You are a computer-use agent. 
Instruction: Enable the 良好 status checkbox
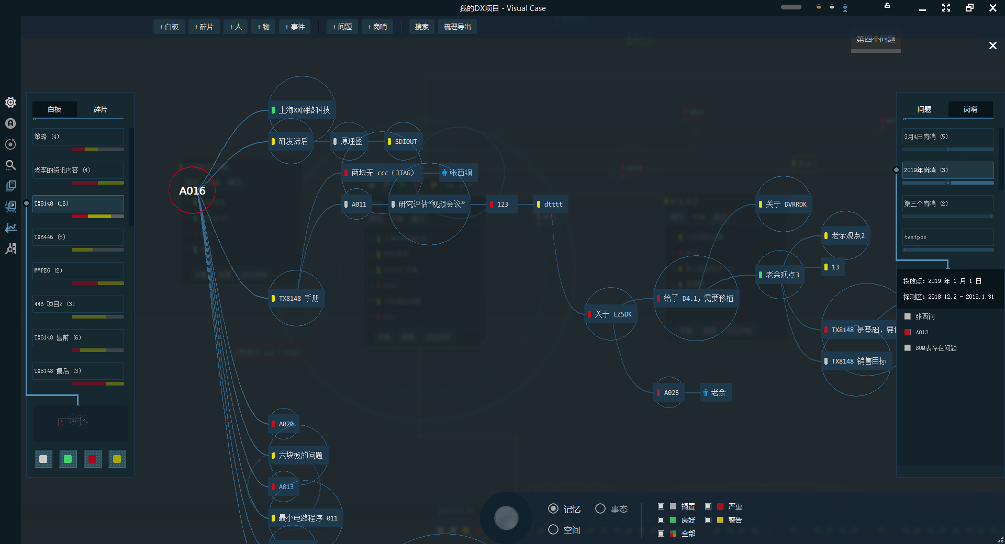tap(661, 520)
